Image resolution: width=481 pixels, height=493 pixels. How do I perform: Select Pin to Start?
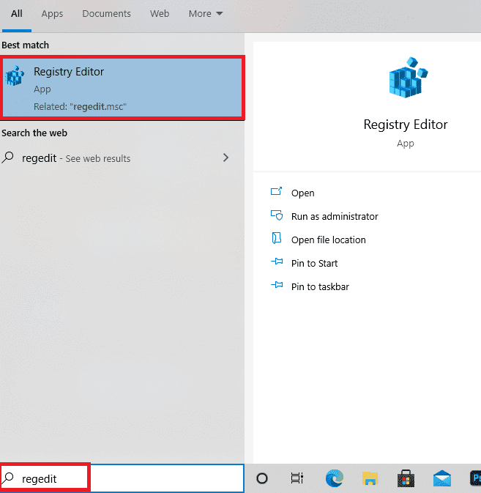[314, 263]
